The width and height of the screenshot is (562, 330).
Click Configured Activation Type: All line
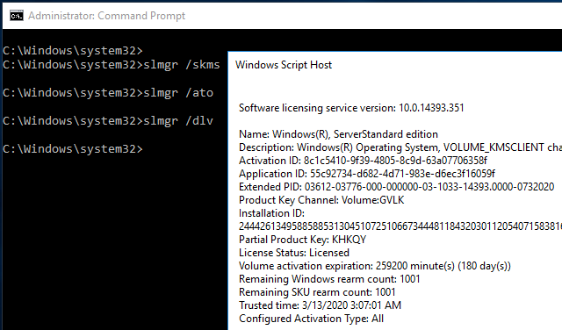tap(311, 319)
